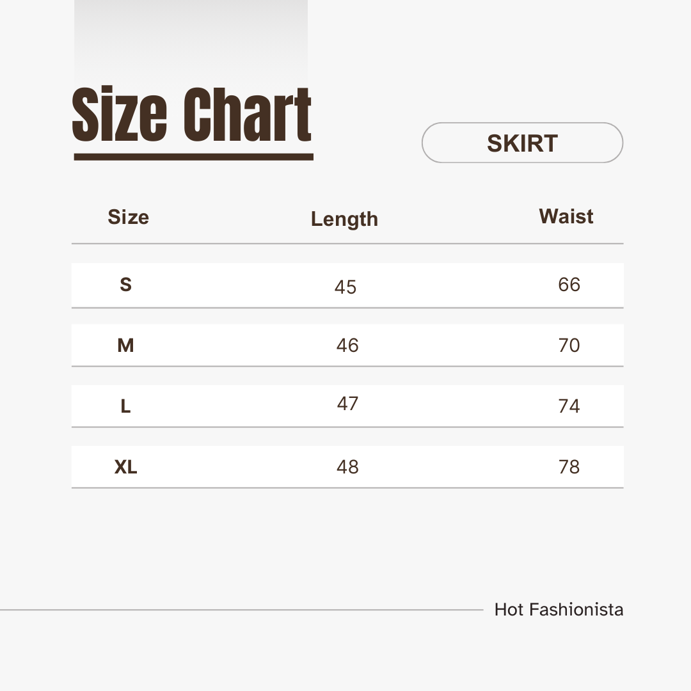Click the XL size row label

125,468
